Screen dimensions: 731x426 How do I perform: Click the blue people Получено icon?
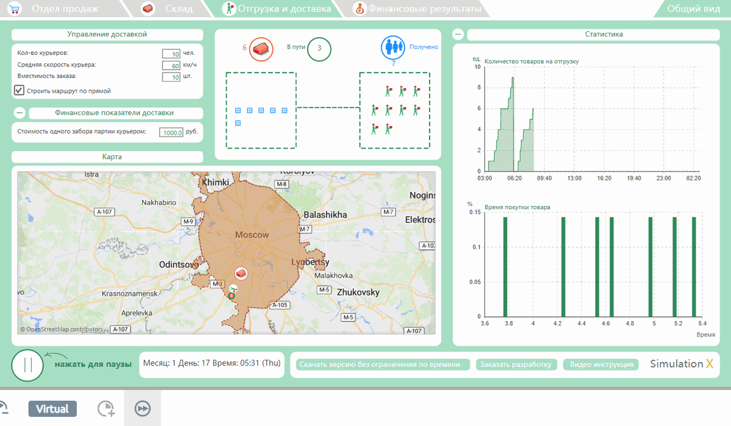[394, 47]
